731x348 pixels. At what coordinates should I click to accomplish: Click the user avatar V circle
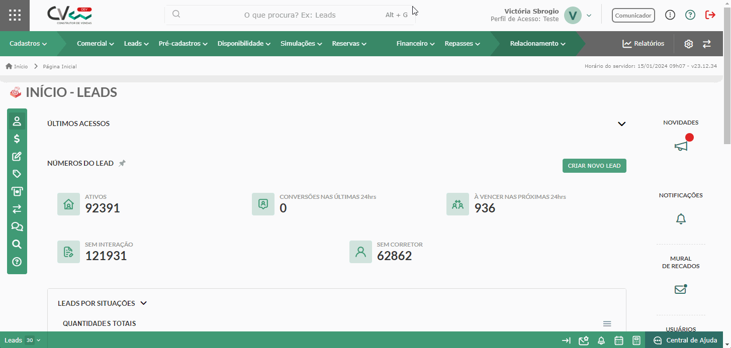click(x=573, y=15)
